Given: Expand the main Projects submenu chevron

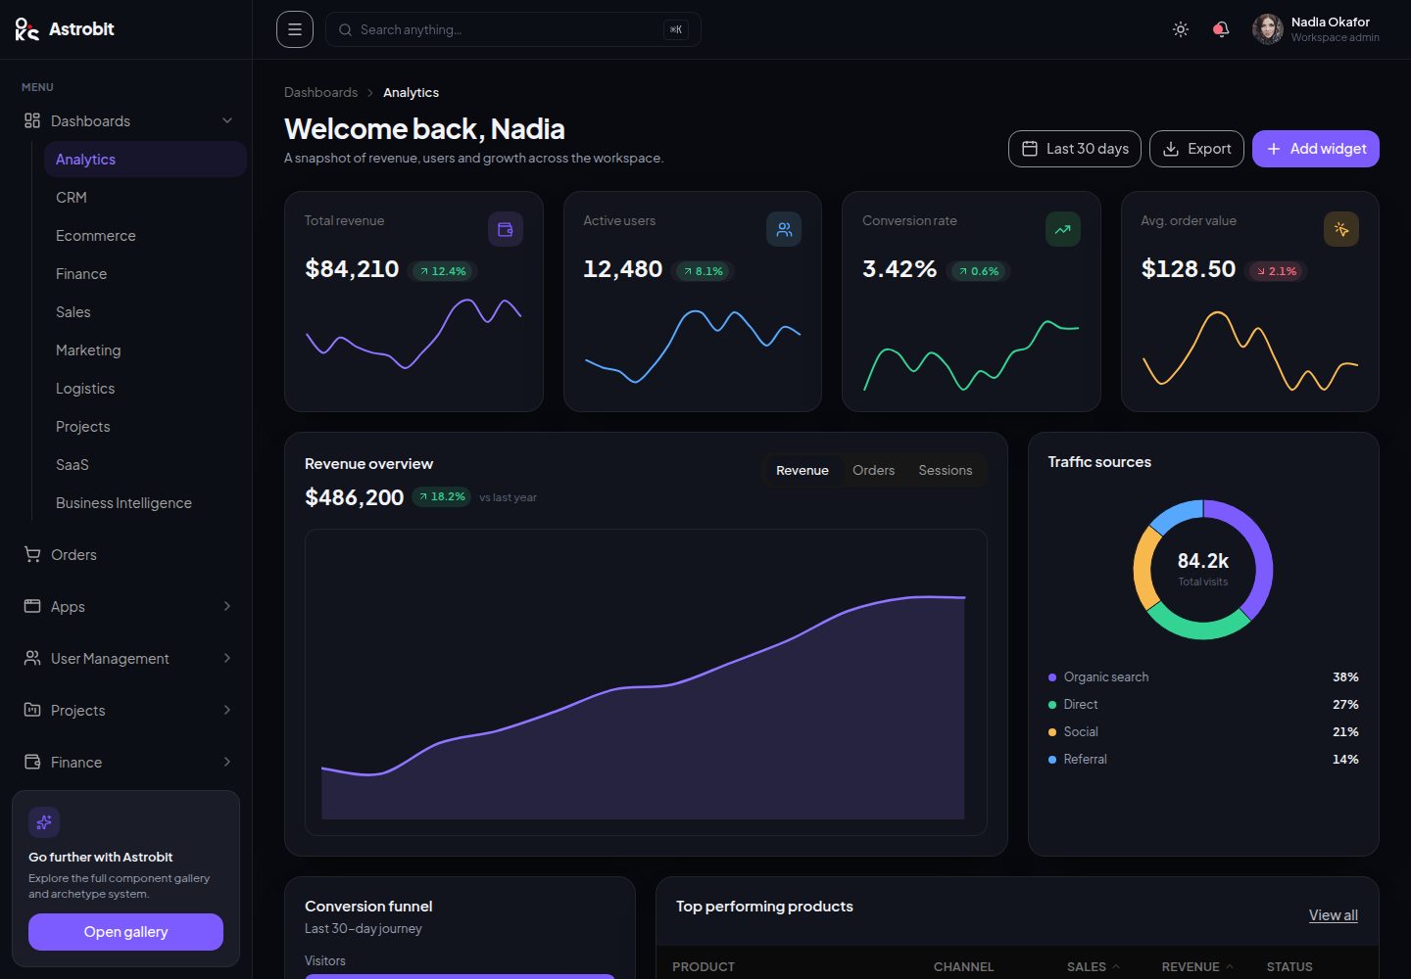Looking at the screenshot, I should click(227, 710).
